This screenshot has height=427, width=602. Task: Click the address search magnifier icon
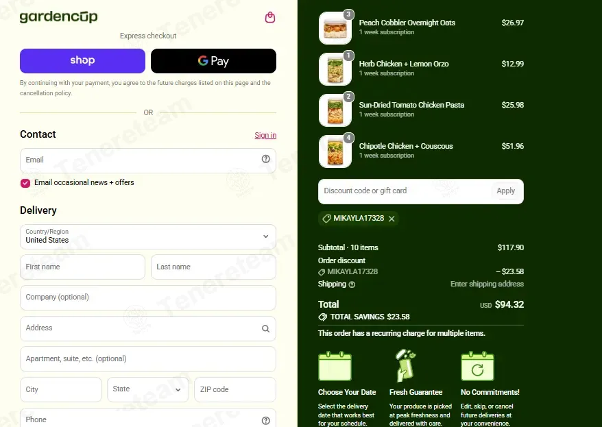(265, 328)
